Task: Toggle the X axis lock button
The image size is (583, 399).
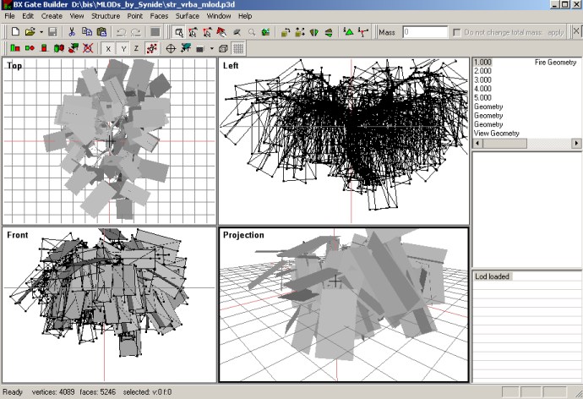Action: 108,48
